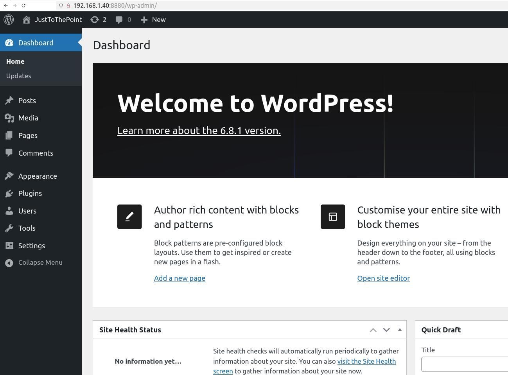The height and width of the screenshot is (375, 508).
Task: Move Site Health Status panel down
Action: pos(386,330)
